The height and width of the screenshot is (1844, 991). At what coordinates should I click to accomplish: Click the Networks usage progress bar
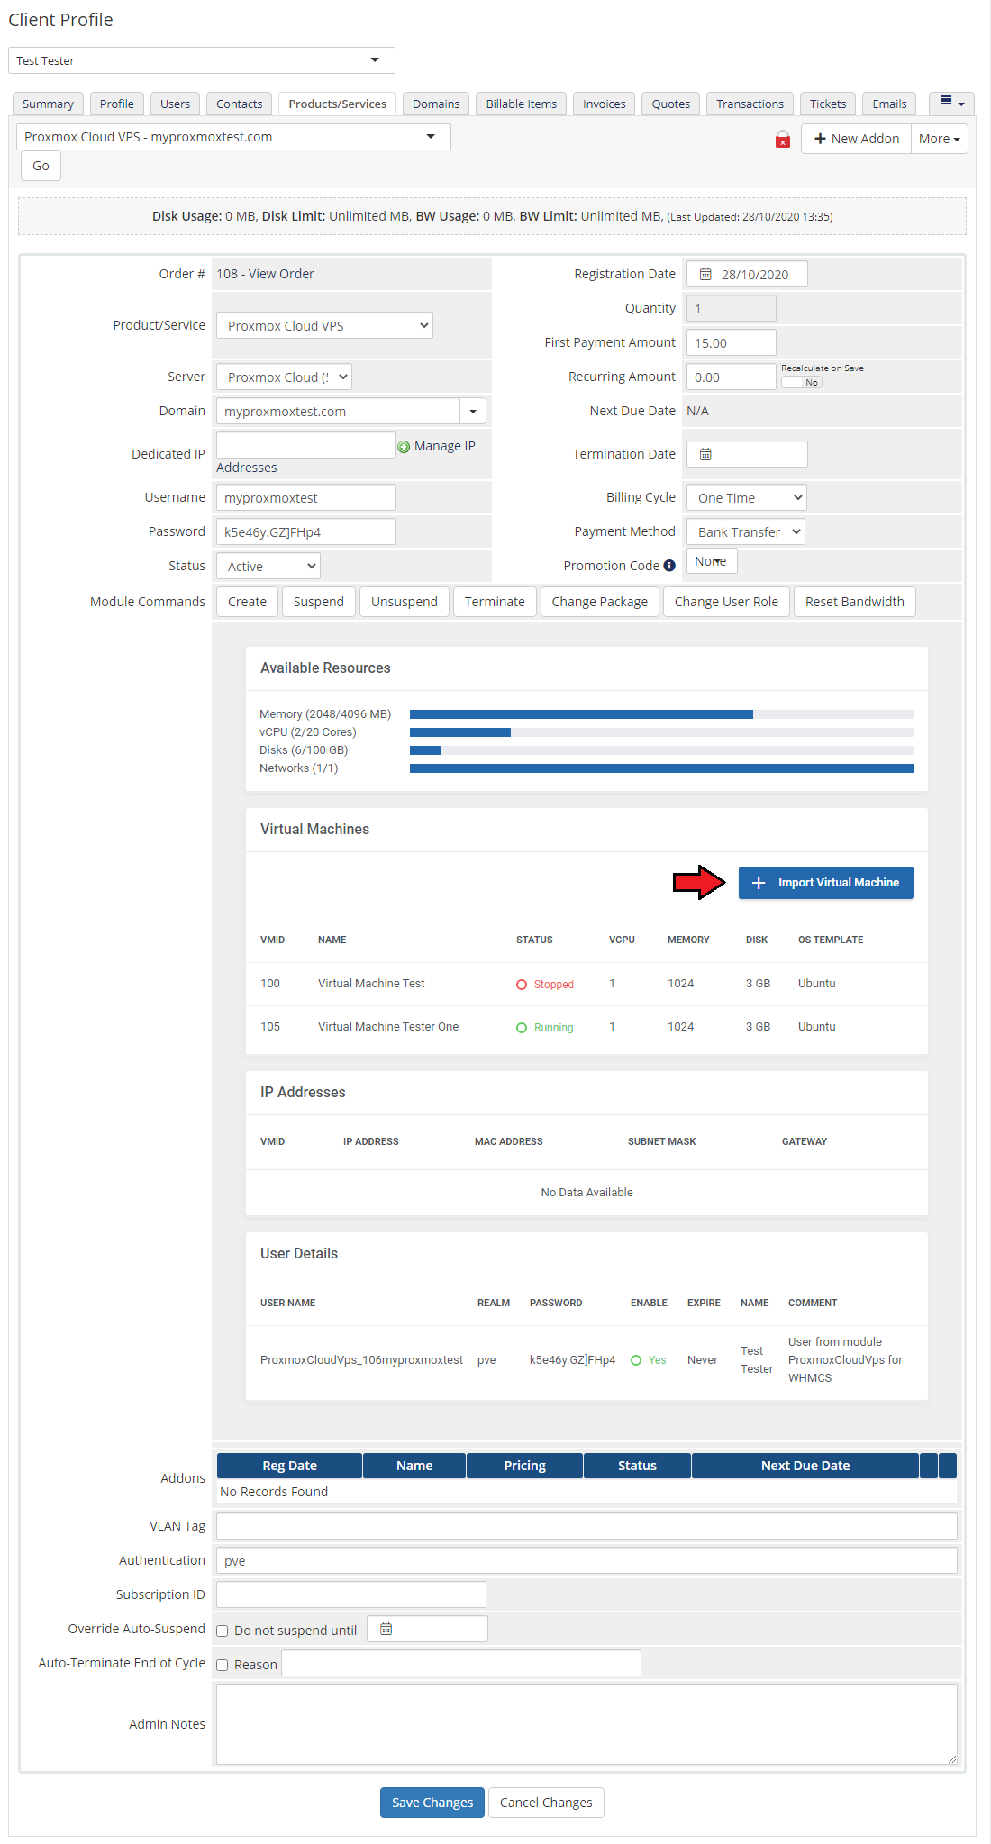click(662, 768)
